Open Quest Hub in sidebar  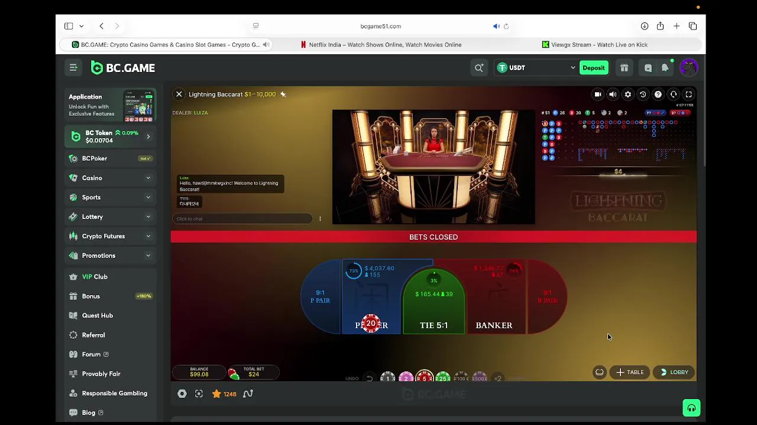pyautogui.click(x=111, y=316)
